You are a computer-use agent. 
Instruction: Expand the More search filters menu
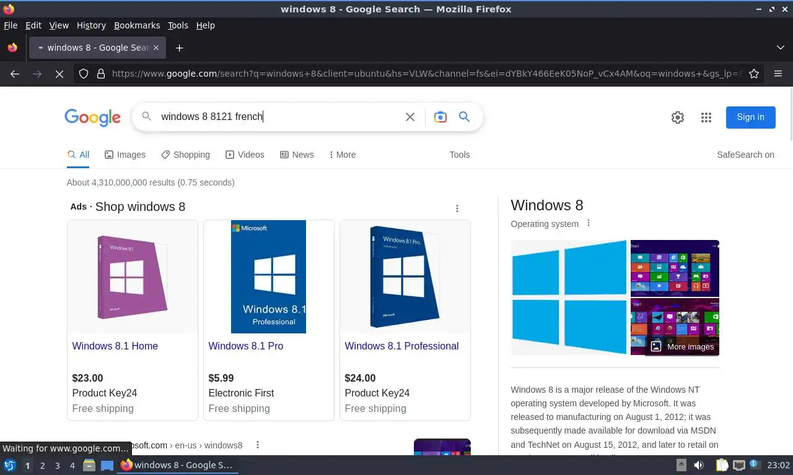coord(342,155)
